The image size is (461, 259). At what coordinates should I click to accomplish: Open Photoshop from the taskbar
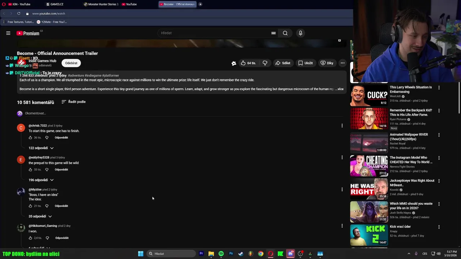231,254
